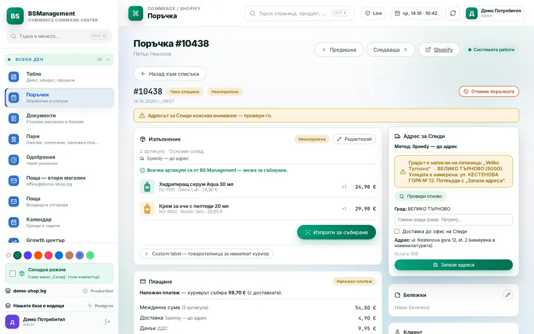This screenshot has height=334, width=534.
Task: Click the Growth център sidebar icon
Action: (x=13, y=240)
